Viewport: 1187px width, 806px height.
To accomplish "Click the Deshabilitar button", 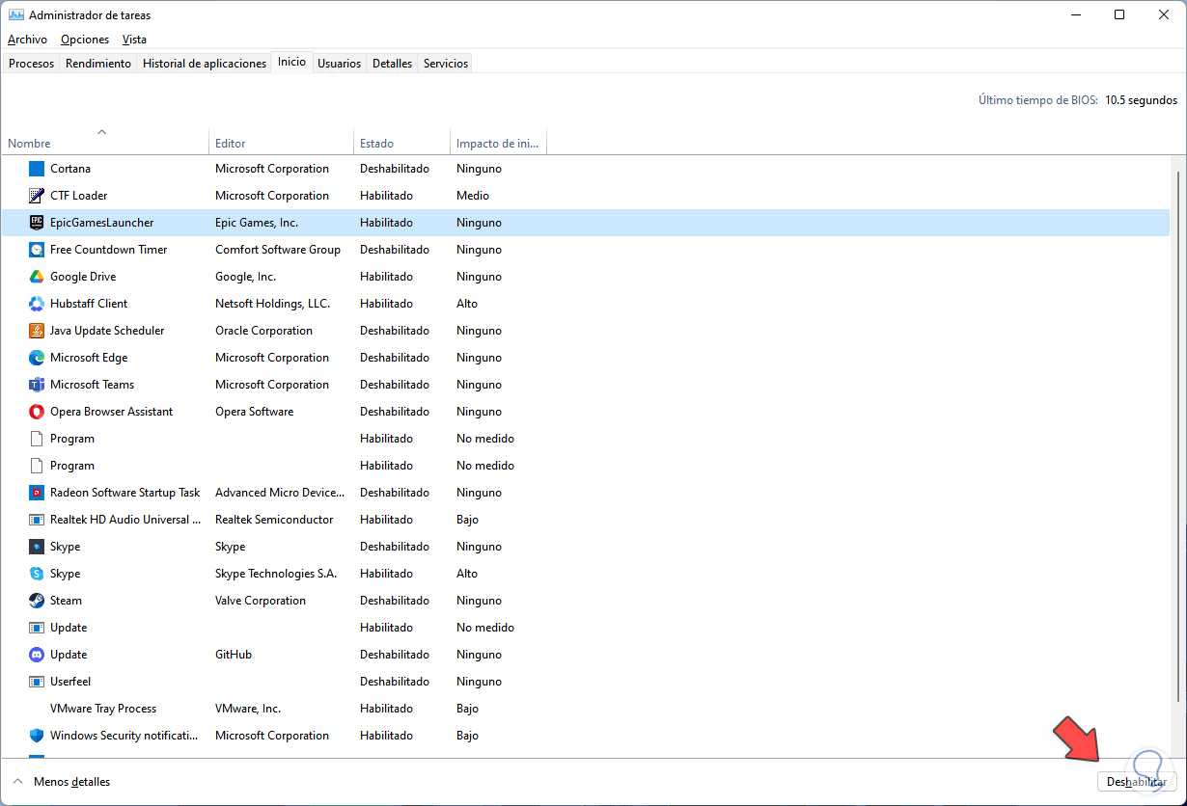I will (1137, 782).
